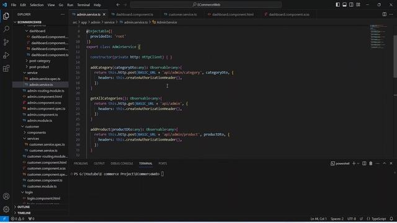Viewport: 397px width, 223px height.
Task: Kill terminal with the trash icon
Action: [371, 164]
